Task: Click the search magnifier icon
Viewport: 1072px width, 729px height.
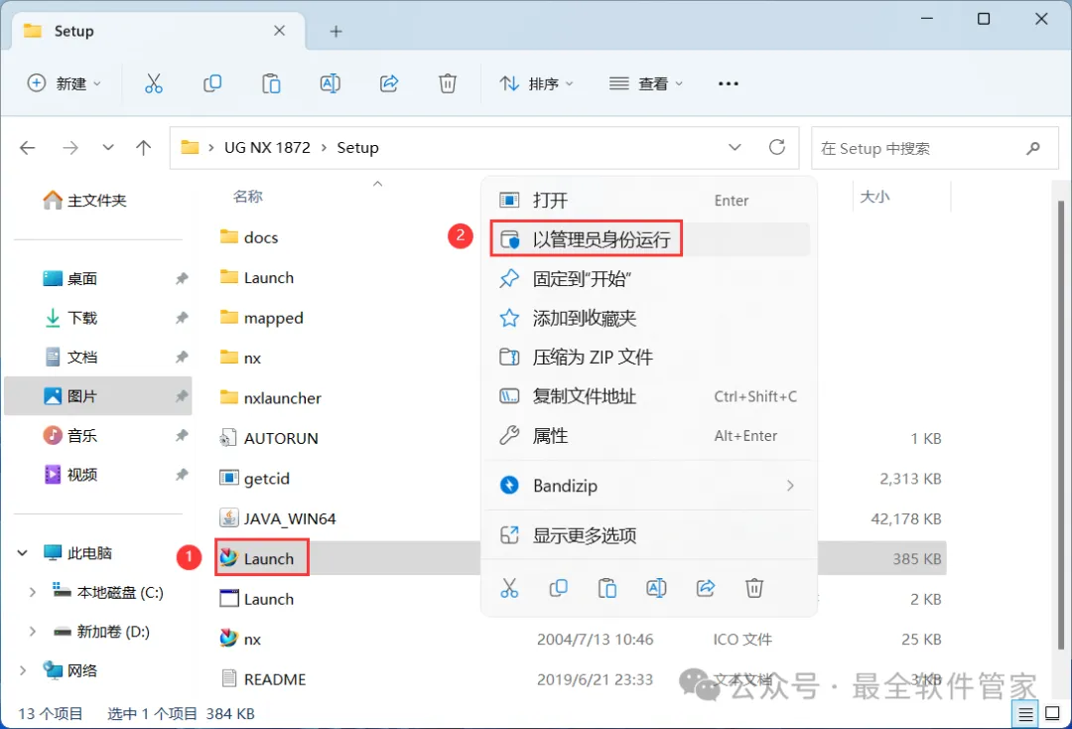Action: [1033, 148]
